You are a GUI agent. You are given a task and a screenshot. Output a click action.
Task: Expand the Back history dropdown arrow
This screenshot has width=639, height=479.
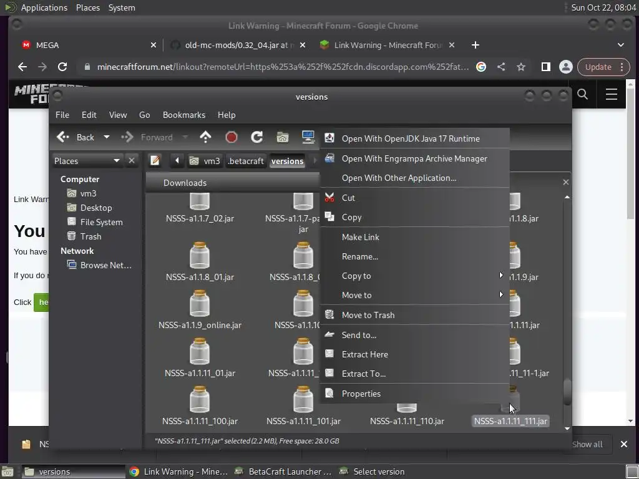(x=106, y=137)
